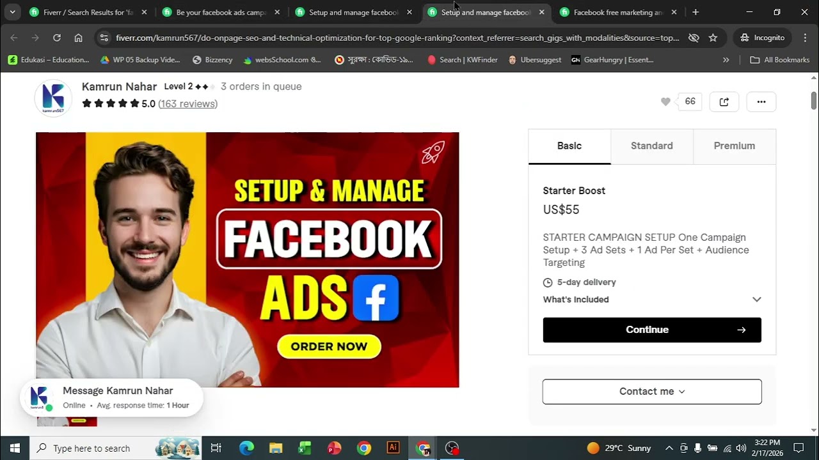Show hidden system tray icons

[x=669, y=448]
